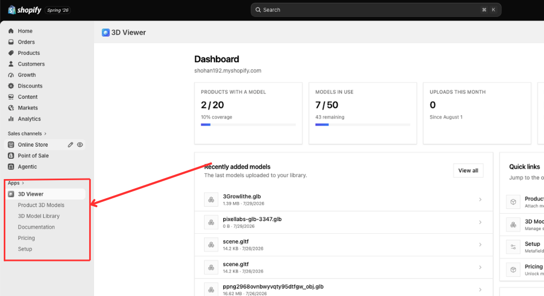Click the Growth gauge icon

click(x=11, y=75)
